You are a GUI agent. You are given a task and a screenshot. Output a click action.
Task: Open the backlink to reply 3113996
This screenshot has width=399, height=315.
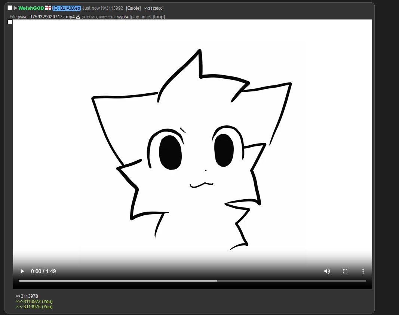click(x=153, y=8)
